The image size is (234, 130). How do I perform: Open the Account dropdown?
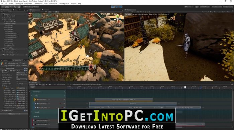click(x=205, y=7)
